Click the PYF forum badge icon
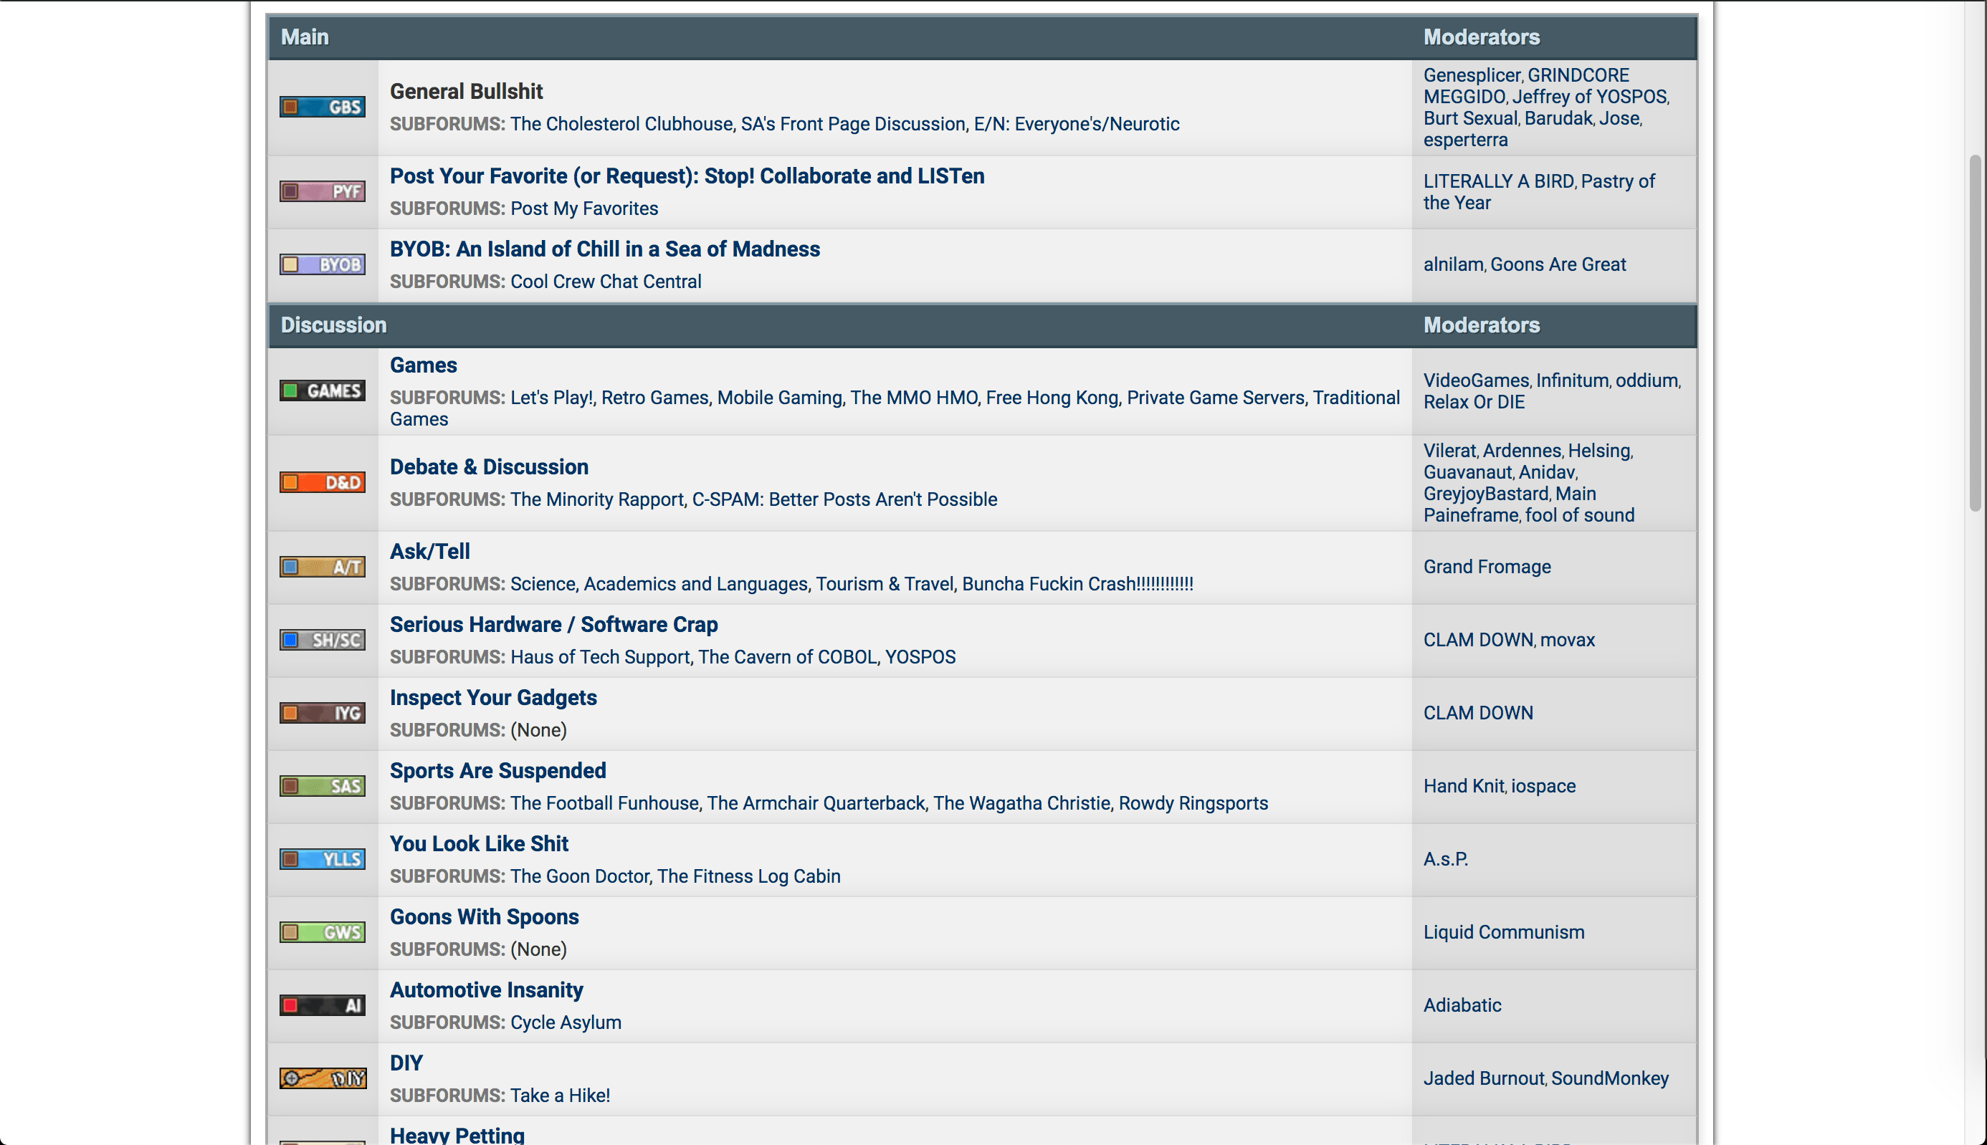Screen dimensions: 1987x1145 tap(322, 191)
